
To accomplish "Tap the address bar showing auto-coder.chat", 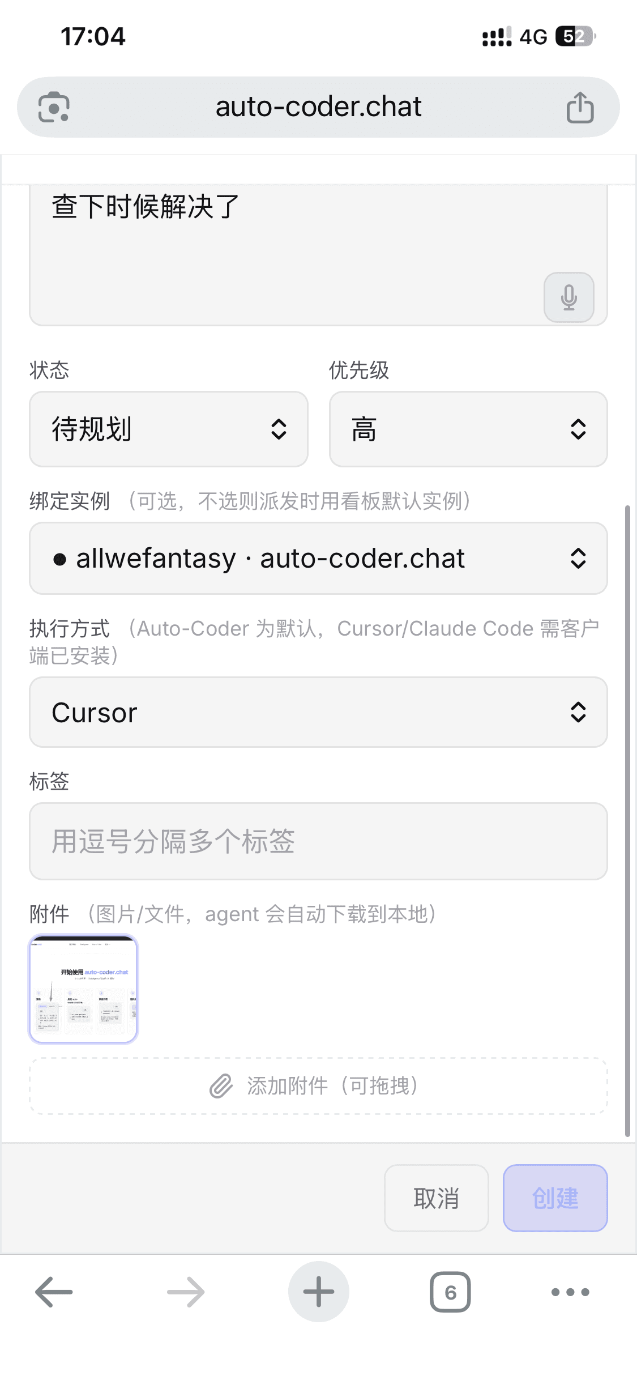I will (x=318, y=107).
